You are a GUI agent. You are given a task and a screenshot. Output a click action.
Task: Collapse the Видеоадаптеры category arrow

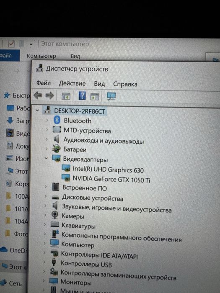click(x=46, y=158)
